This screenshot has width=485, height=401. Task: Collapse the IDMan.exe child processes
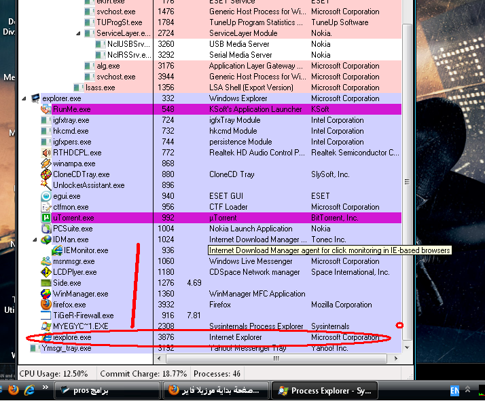pyautogui.click(x=35, y=240)
